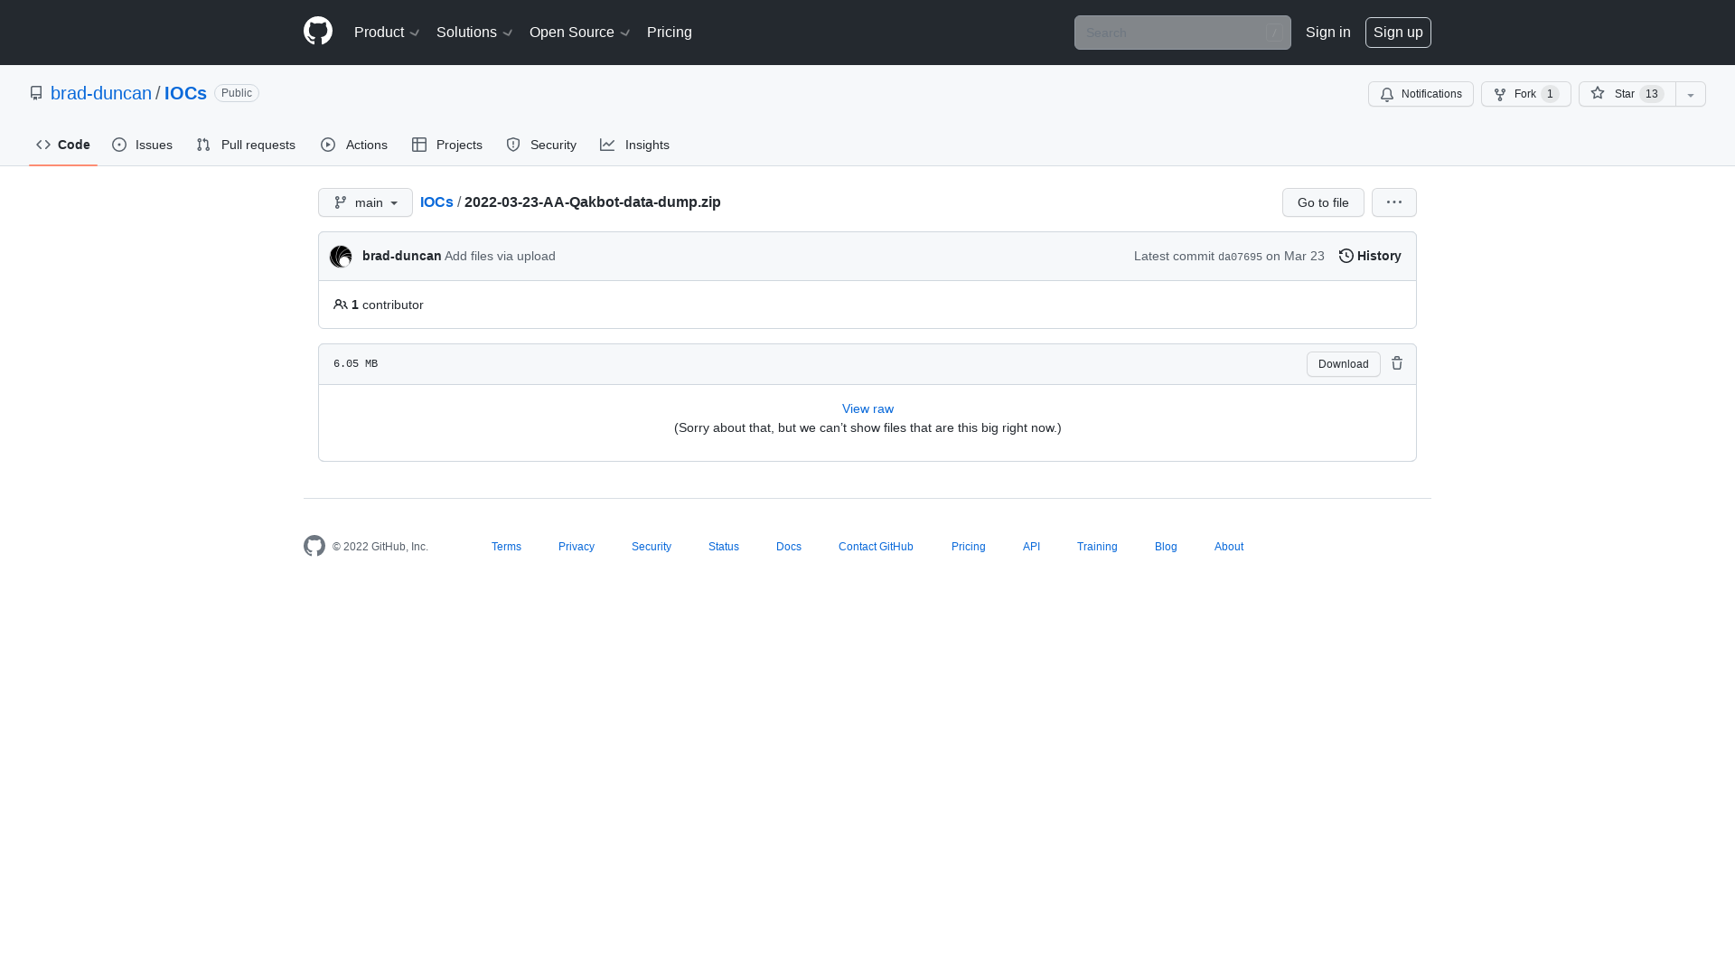This screenshot has width=1735, height=976.
Task: Click the GitHub logo in footer
Action: coord(314,546)
